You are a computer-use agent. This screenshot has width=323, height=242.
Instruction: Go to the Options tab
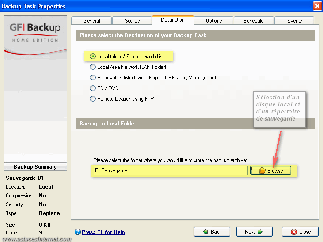tap(214, 21)
